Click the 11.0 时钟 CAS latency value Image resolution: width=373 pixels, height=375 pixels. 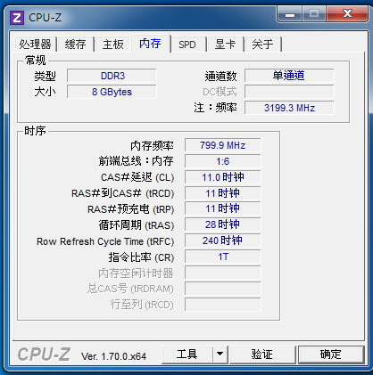[223, 177]
